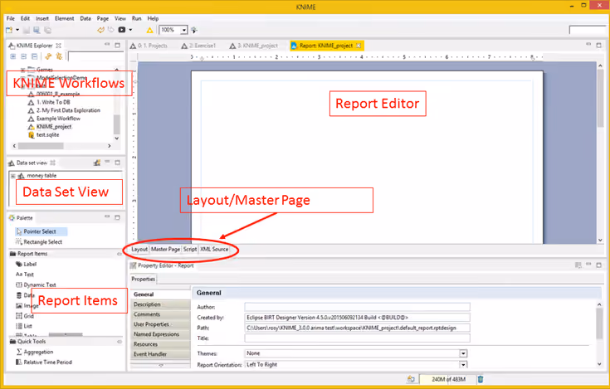Open the File menu
This screenshot has width=610, height=389.
(x=11, y=18)
